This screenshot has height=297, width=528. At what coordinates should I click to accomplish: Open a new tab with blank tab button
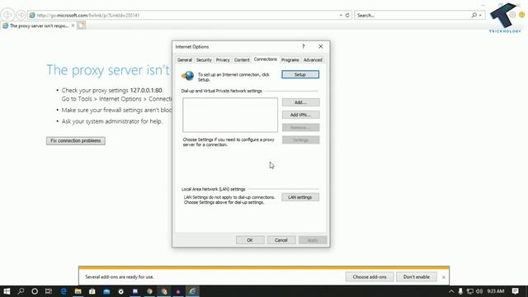pyautogui.click(x=81, y=26)
